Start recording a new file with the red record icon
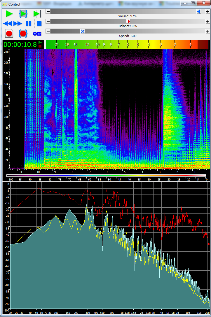The width and height of the screenshot is (211, 317). tap(9, 34)
